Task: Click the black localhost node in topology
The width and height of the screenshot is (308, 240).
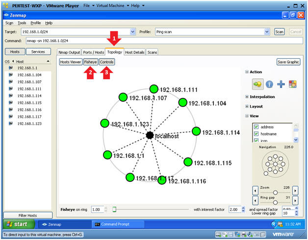Action: click(150, 135)
